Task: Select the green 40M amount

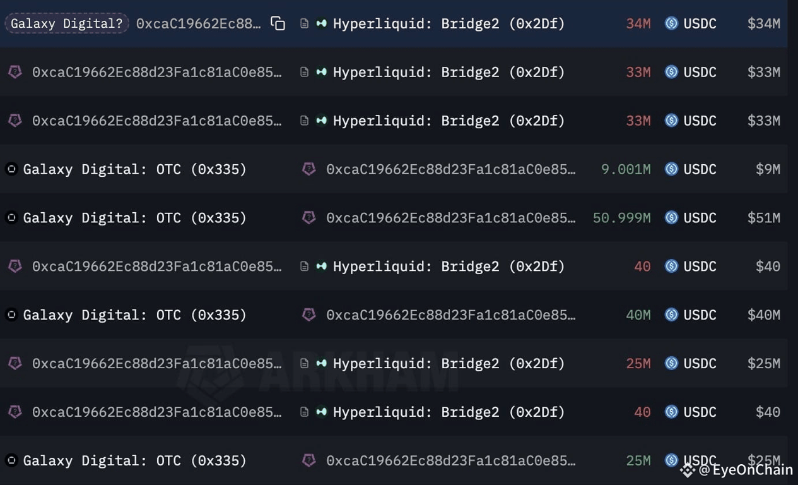Action: pyautogui.click(x=638, y=314)
